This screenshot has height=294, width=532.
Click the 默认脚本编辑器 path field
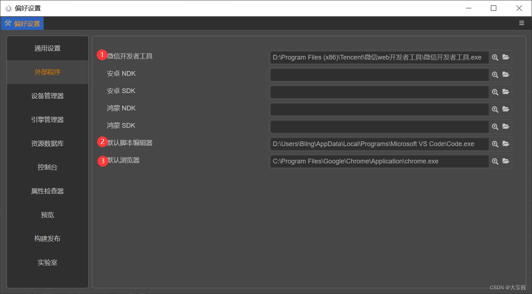tap(379, 144)
